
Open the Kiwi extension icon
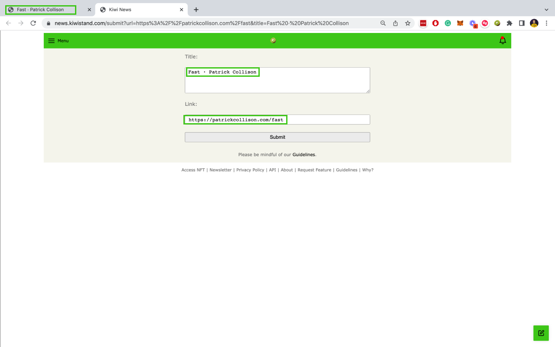coord(497,23)
